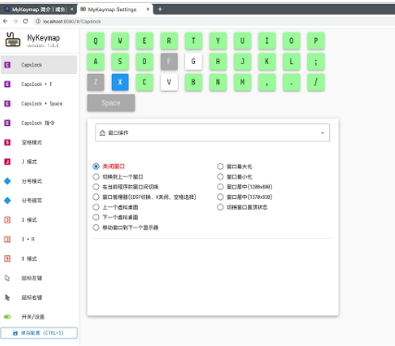The image size is (395, 346).
Task: Select 窗口居中(1200x800) radio option
Action: (x=220, y=187)
